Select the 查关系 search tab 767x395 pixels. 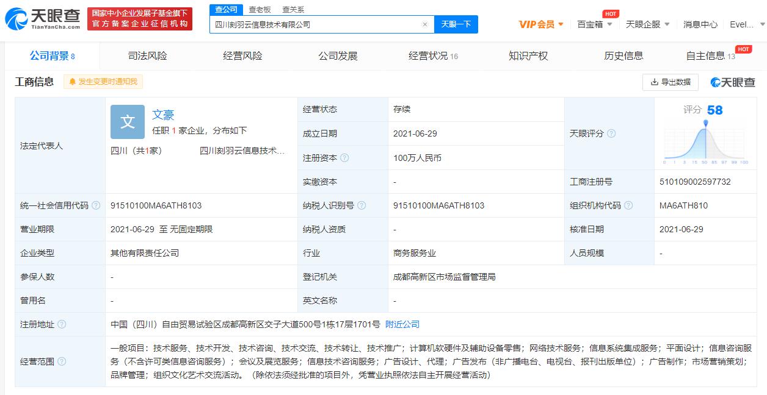tap(293, 10)
